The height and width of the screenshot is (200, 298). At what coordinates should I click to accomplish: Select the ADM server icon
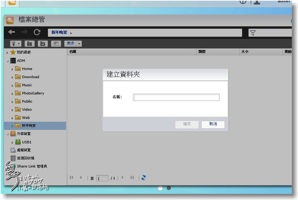(13, 61)
